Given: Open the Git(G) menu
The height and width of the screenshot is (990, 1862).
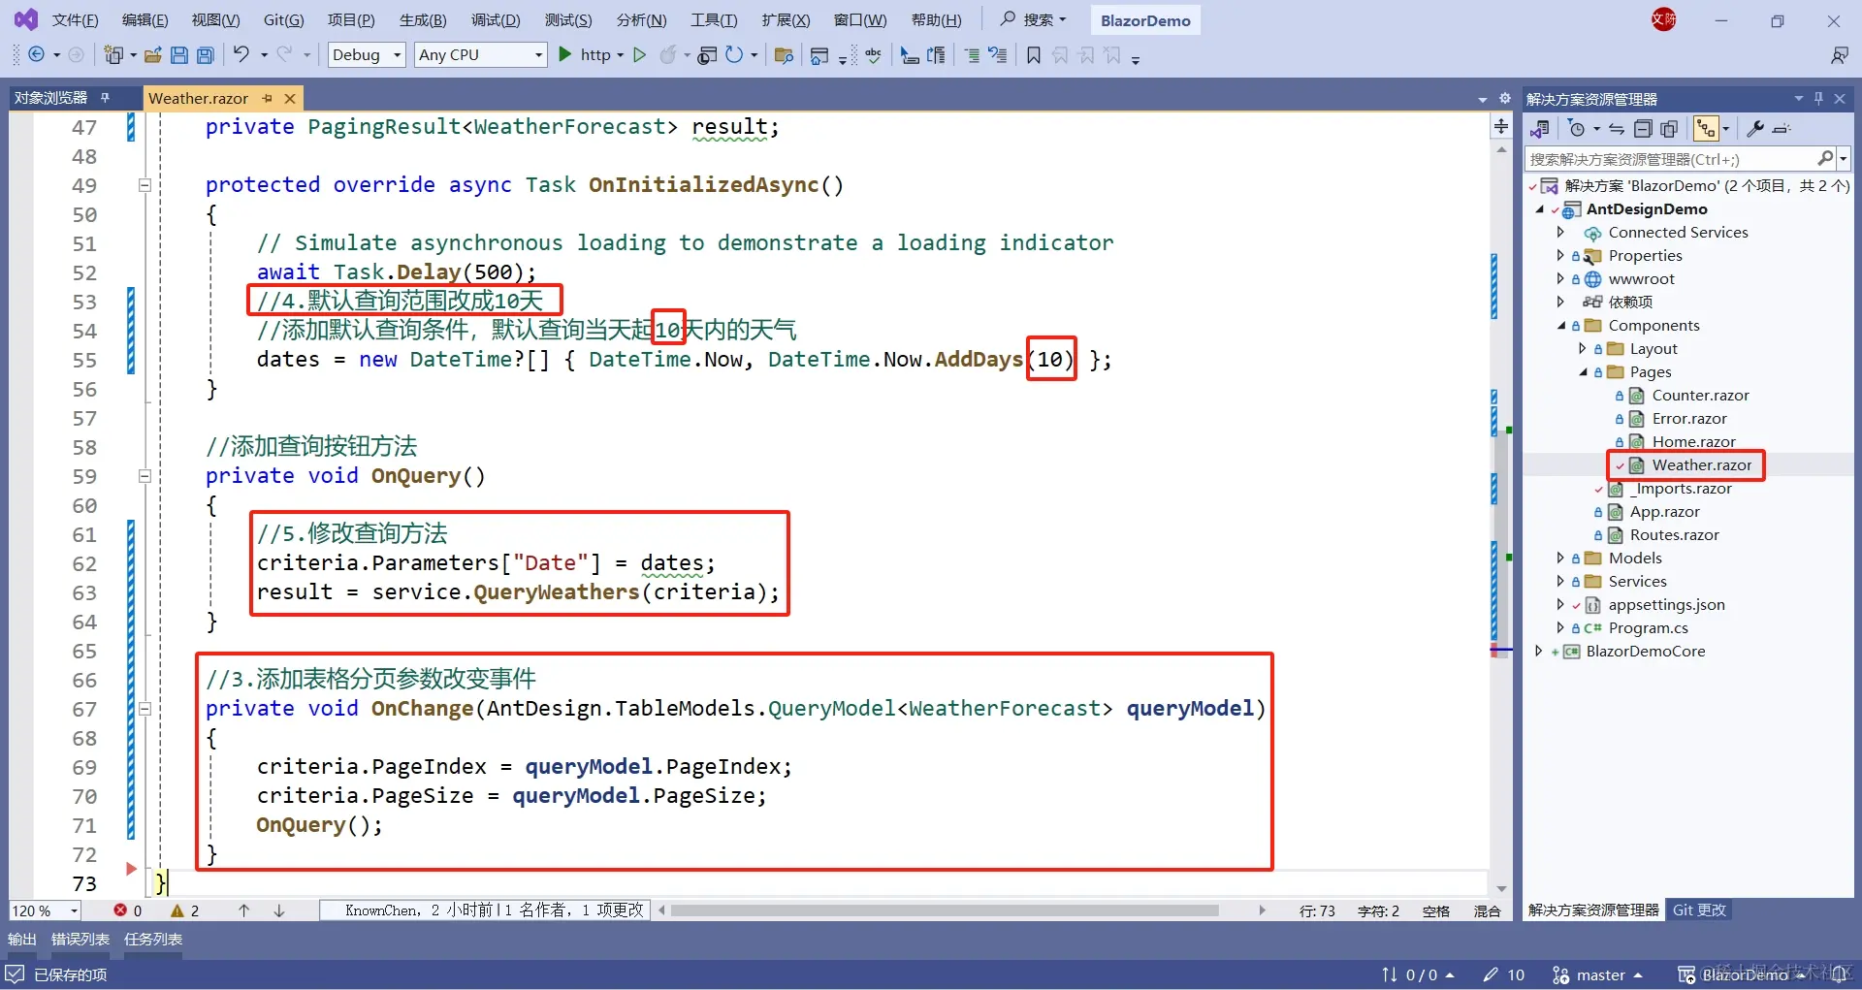Looking at the screenshot, I should (283, 20).
